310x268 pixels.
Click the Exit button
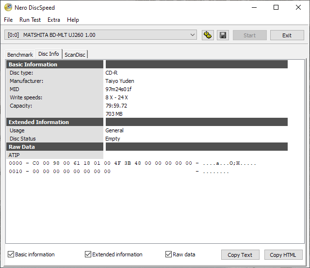tap(287, 35)
